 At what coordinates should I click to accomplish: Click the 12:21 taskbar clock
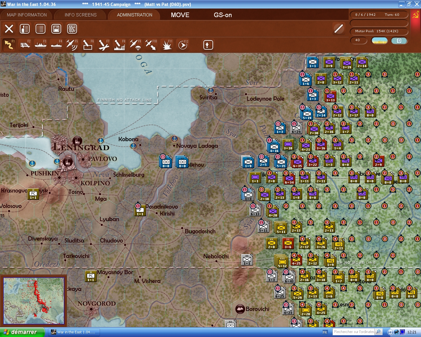412,332
